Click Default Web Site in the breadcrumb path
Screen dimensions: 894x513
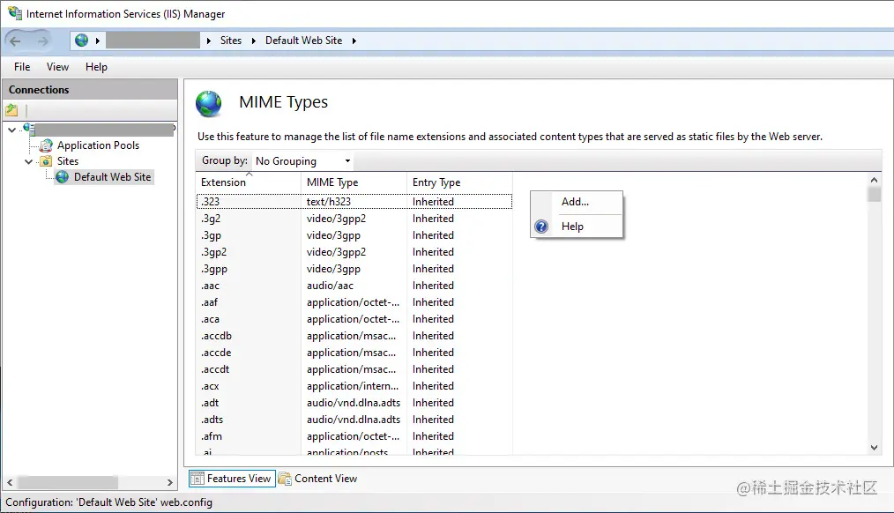304,41
